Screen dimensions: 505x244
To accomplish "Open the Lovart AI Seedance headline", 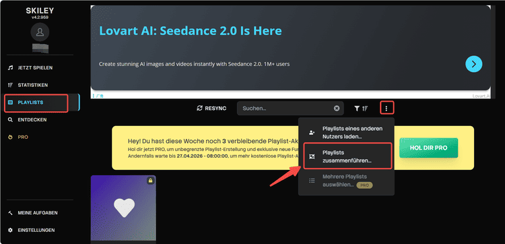I will coord(191,31).
